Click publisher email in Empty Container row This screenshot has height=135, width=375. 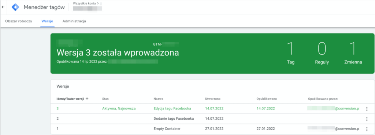[x=333, y=128]
